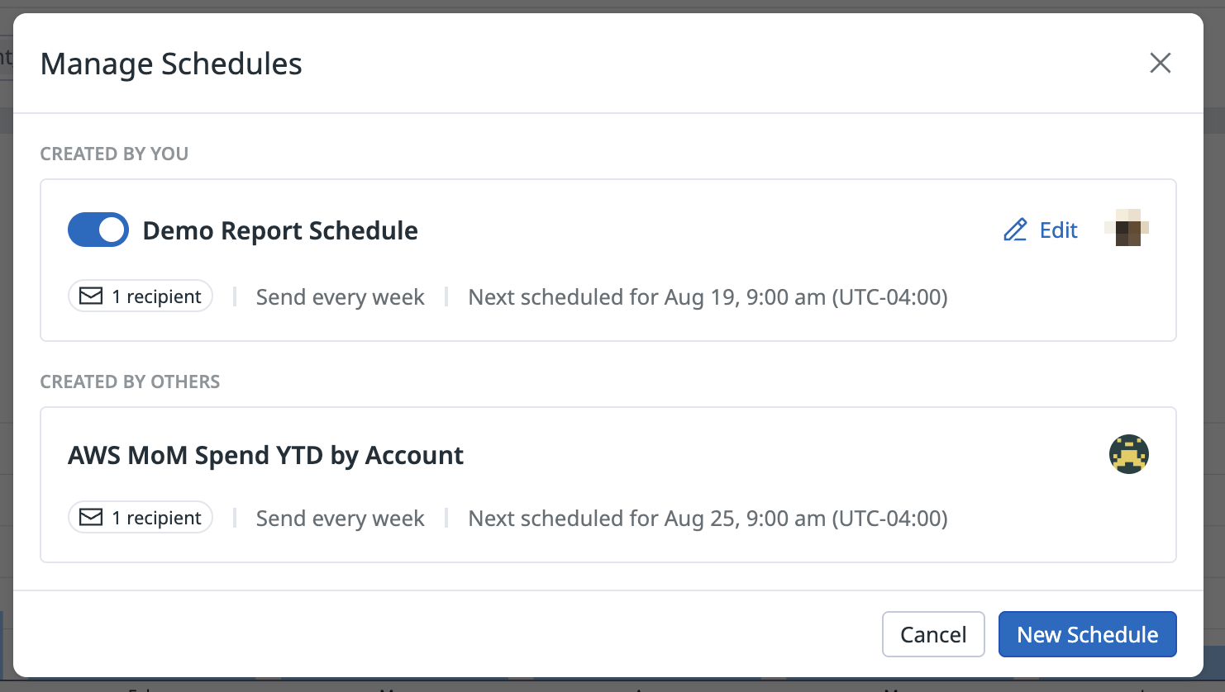Create a New Schedule
This screenshot has width=1225, height=692.
[1087, 634]
